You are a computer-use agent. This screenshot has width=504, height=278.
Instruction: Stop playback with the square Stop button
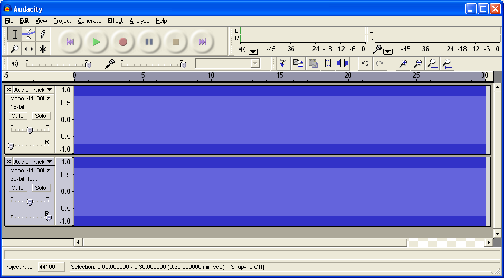coord(176,42)
